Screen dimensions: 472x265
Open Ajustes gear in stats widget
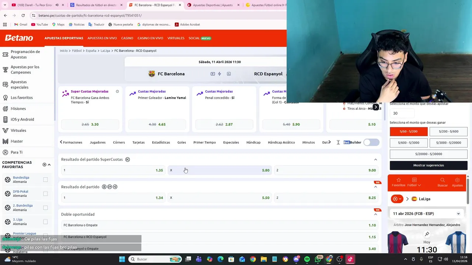click(457, 180)
